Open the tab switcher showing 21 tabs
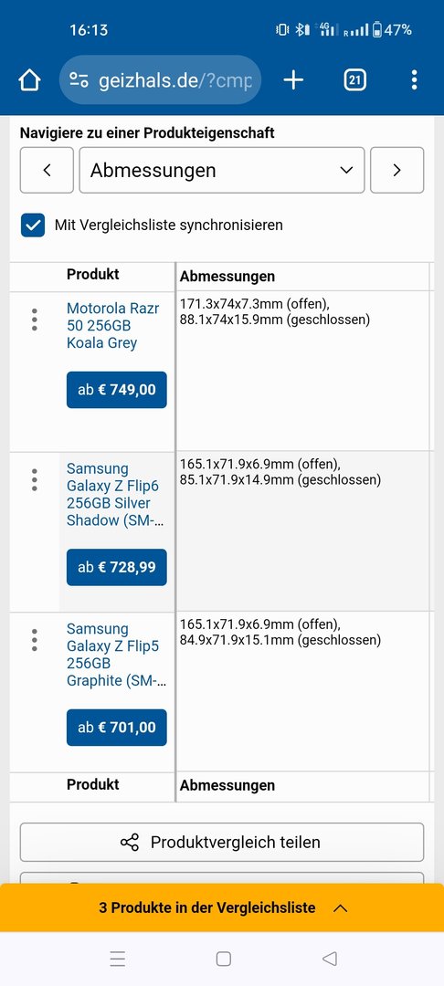 click(x=354, y=79)
